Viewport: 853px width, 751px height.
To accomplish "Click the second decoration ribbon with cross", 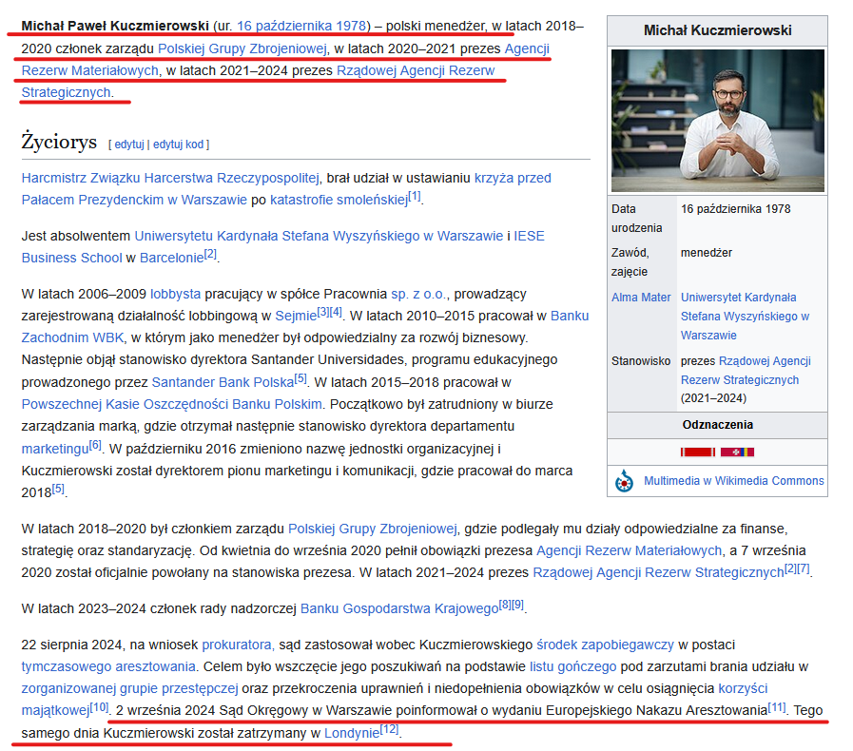I will pyautogui.click(x=737, y=452).
